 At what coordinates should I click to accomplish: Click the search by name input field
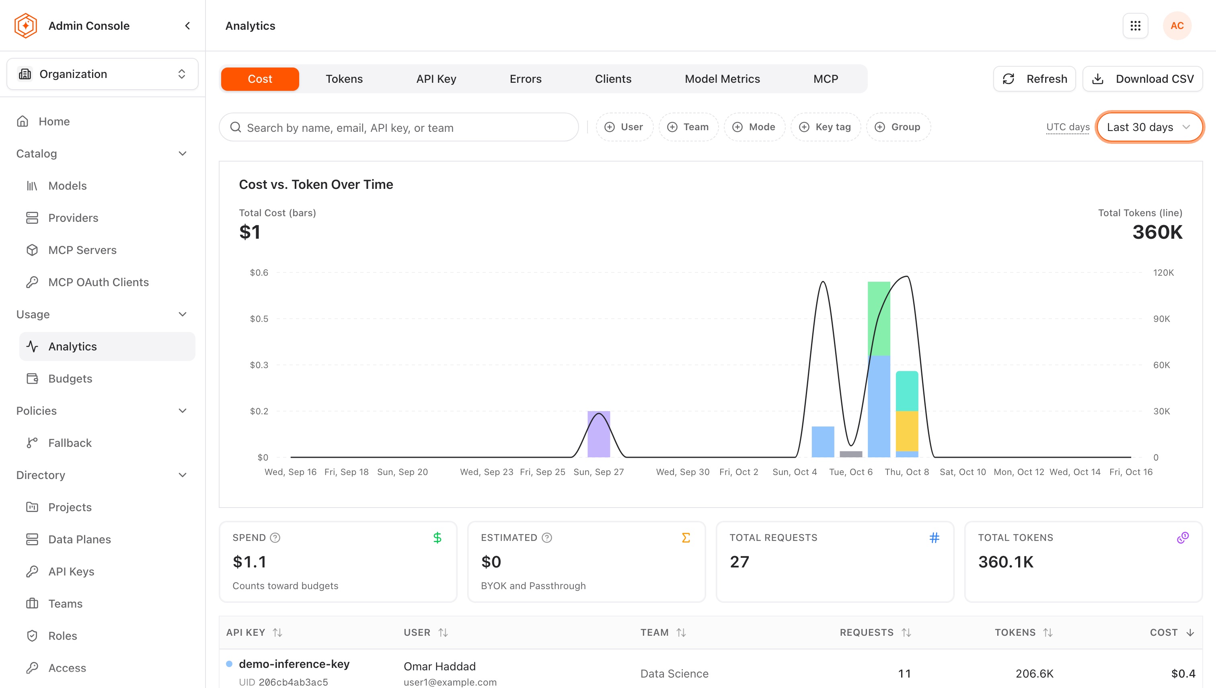click(x=398, y=127)
